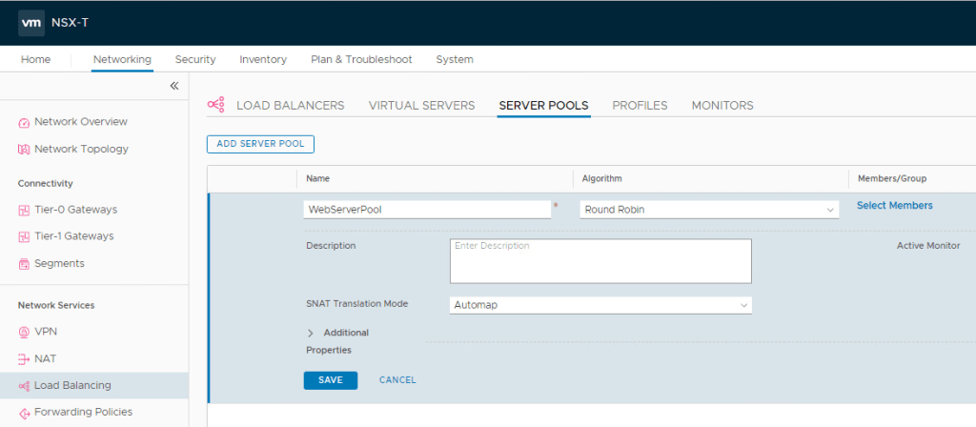976x427 pixels.
Task: Click the Add Server Pool button
Action: tap(260, 144)
